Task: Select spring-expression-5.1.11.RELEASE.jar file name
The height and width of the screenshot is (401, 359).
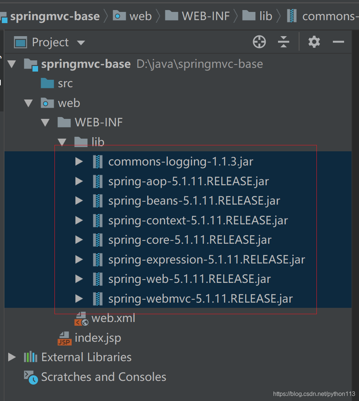Action: pos(207,260)
